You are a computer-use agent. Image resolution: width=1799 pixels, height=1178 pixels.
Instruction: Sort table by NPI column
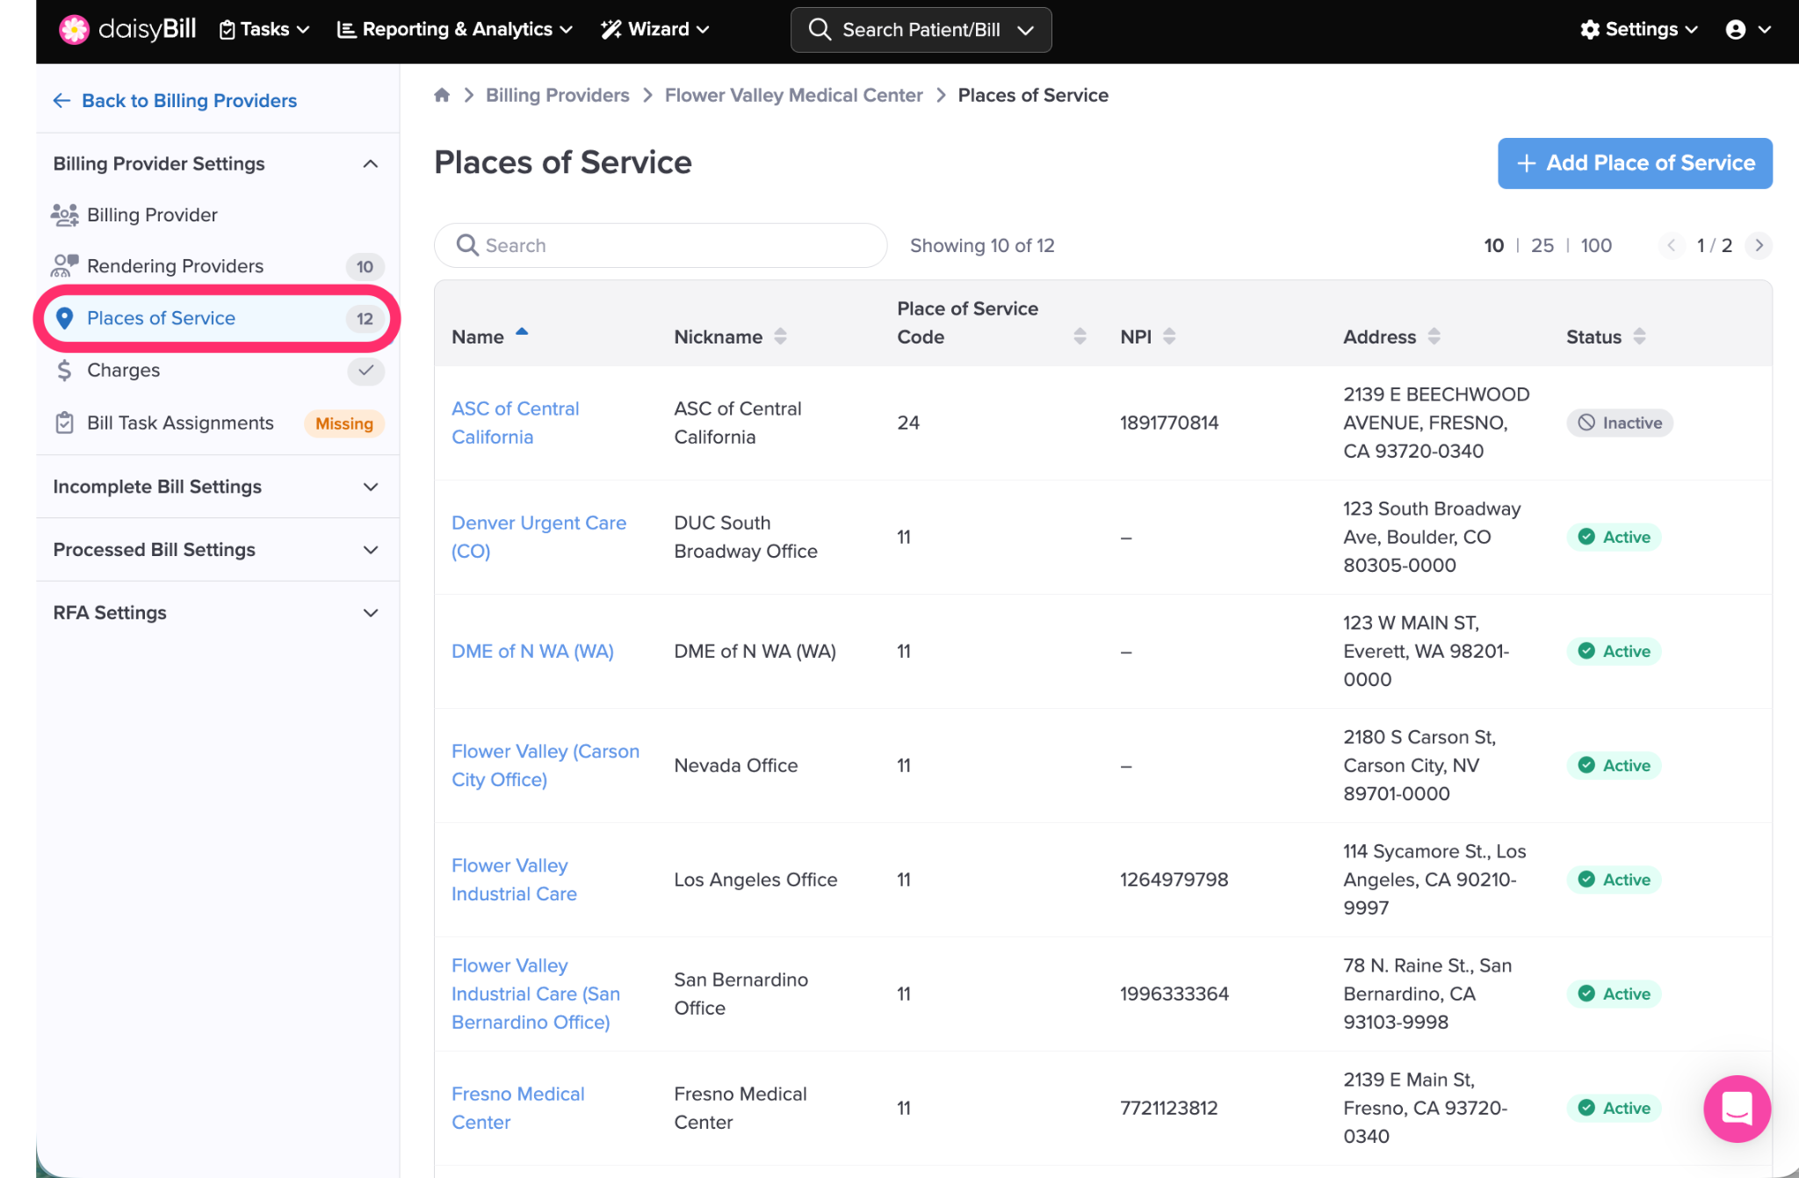(x=1169, y=336)
